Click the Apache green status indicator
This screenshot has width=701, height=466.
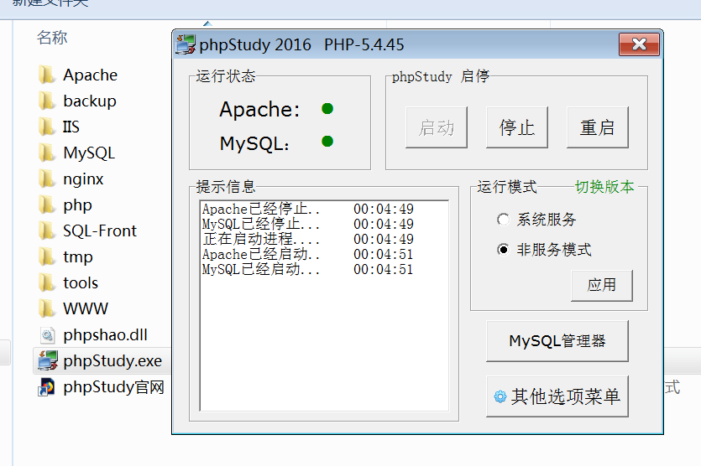(327, 109)
